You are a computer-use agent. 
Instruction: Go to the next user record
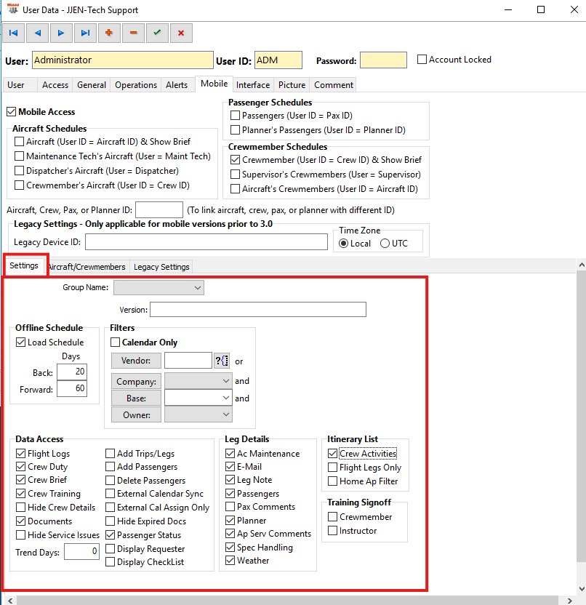tap(61, 33)
